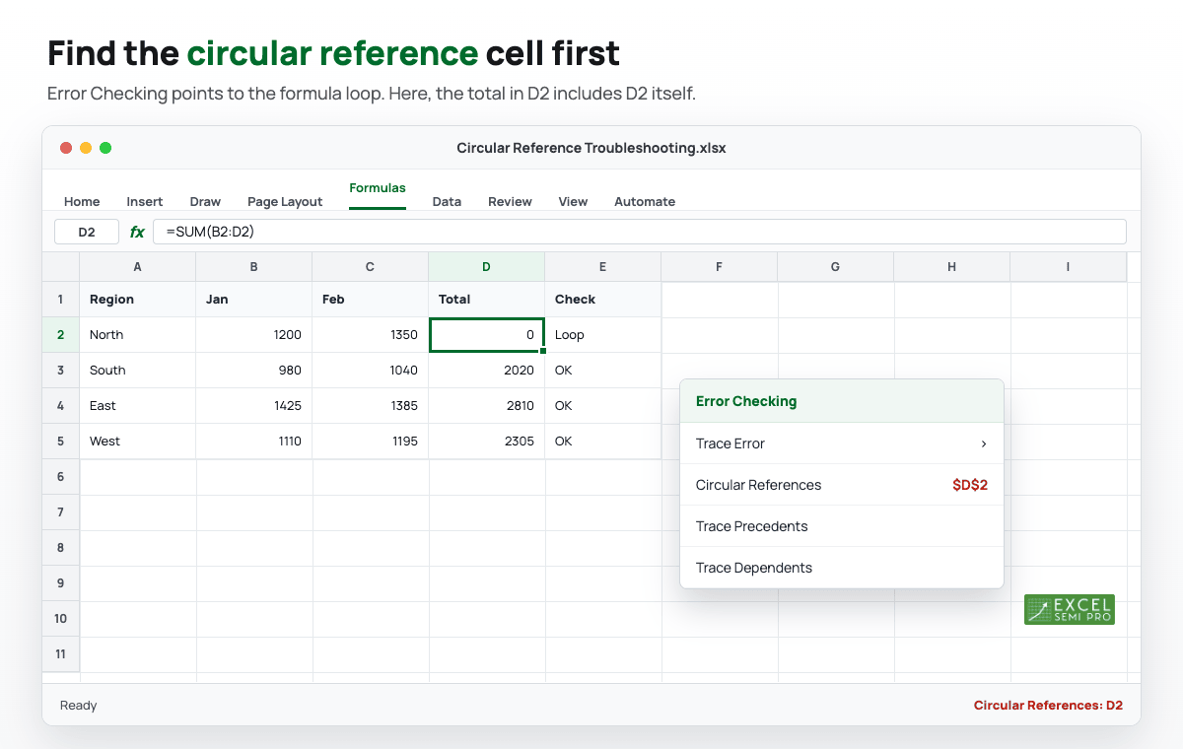Click Feb value 1040
Image resolution: width=1183 pixels, height=749 pixels.
tap(370, 370)
